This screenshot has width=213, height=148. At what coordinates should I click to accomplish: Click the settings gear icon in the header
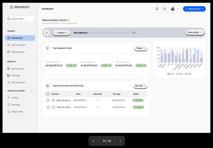(x=165, y=9)
